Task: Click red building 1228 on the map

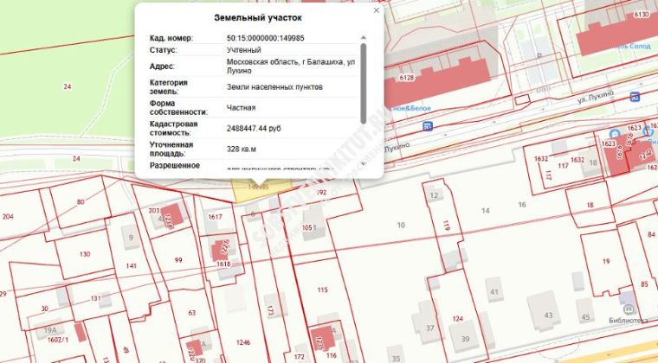Action: (172, 215)
